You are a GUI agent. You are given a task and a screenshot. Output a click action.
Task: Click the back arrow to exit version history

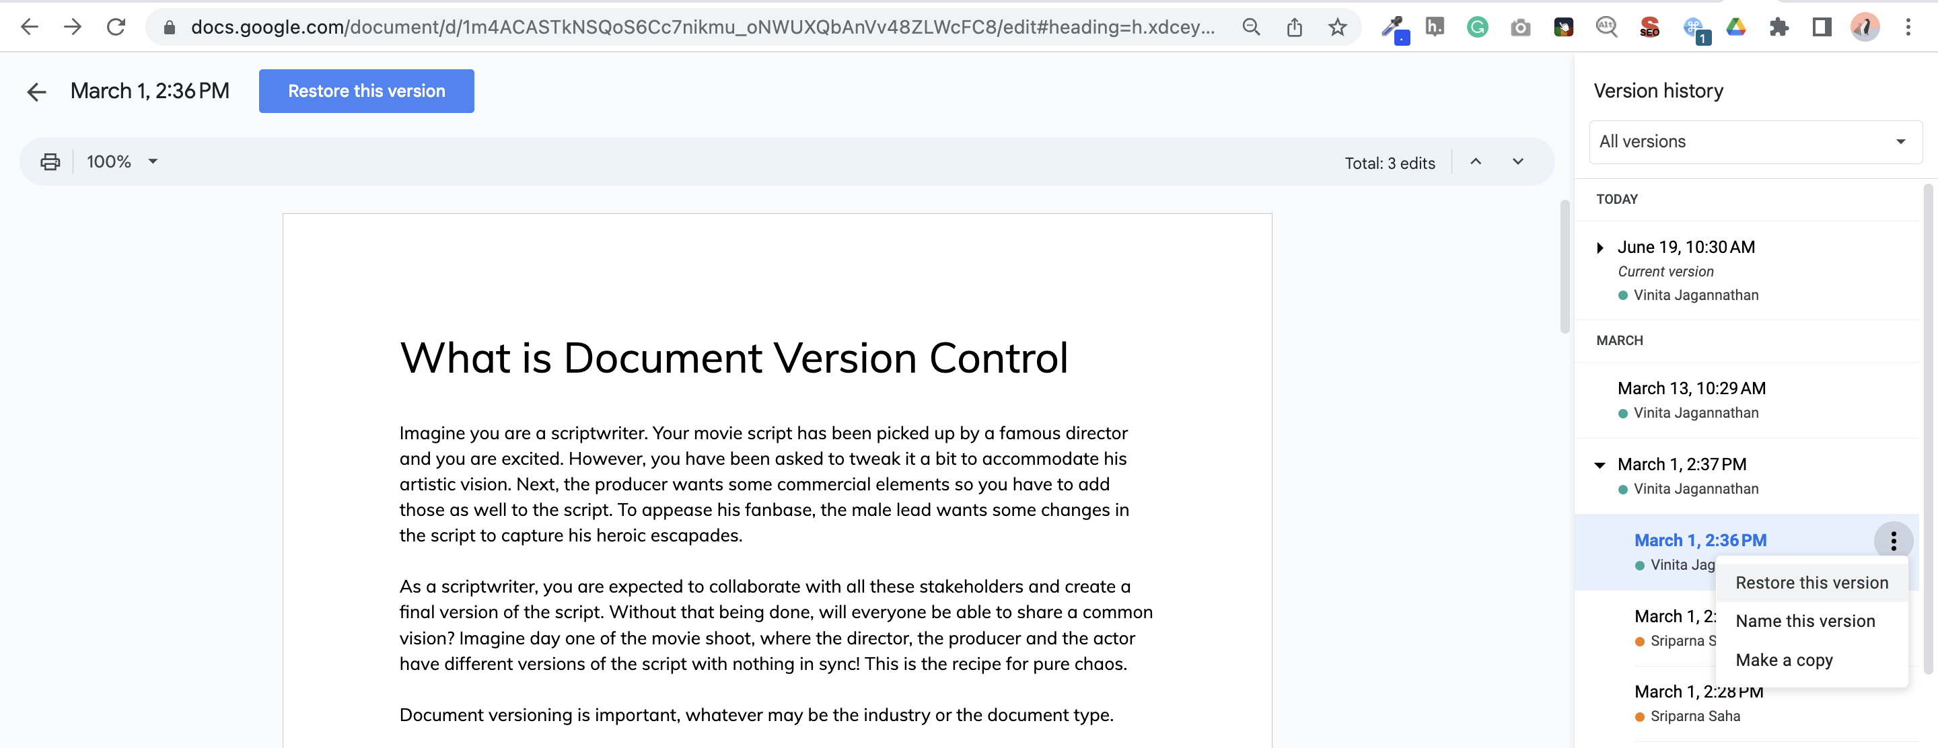(x=36, y=90)
